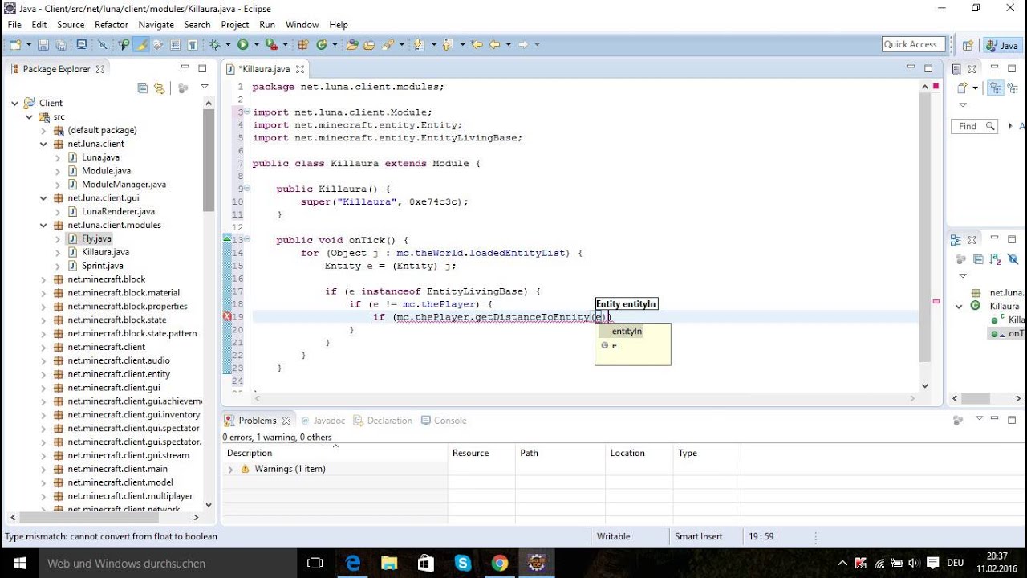
Task: Fold the imports at line 3
Action: point(247,112)
